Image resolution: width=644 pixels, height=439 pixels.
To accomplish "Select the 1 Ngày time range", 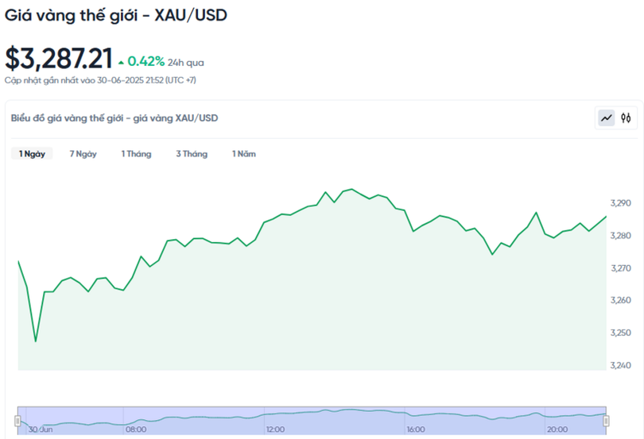I will [x=33, y=154].
